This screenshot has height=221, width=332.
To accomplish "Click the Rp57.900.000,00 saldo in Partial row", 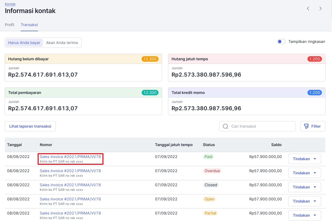I will pyautogui.click(x=266, y=213).
